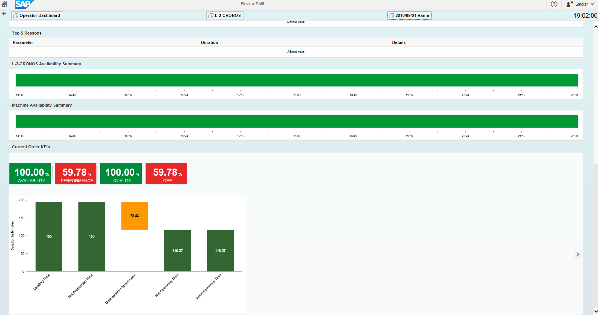The image size is (598, 315).
Task: Go back with the left arrow
Action: (4, 14)
